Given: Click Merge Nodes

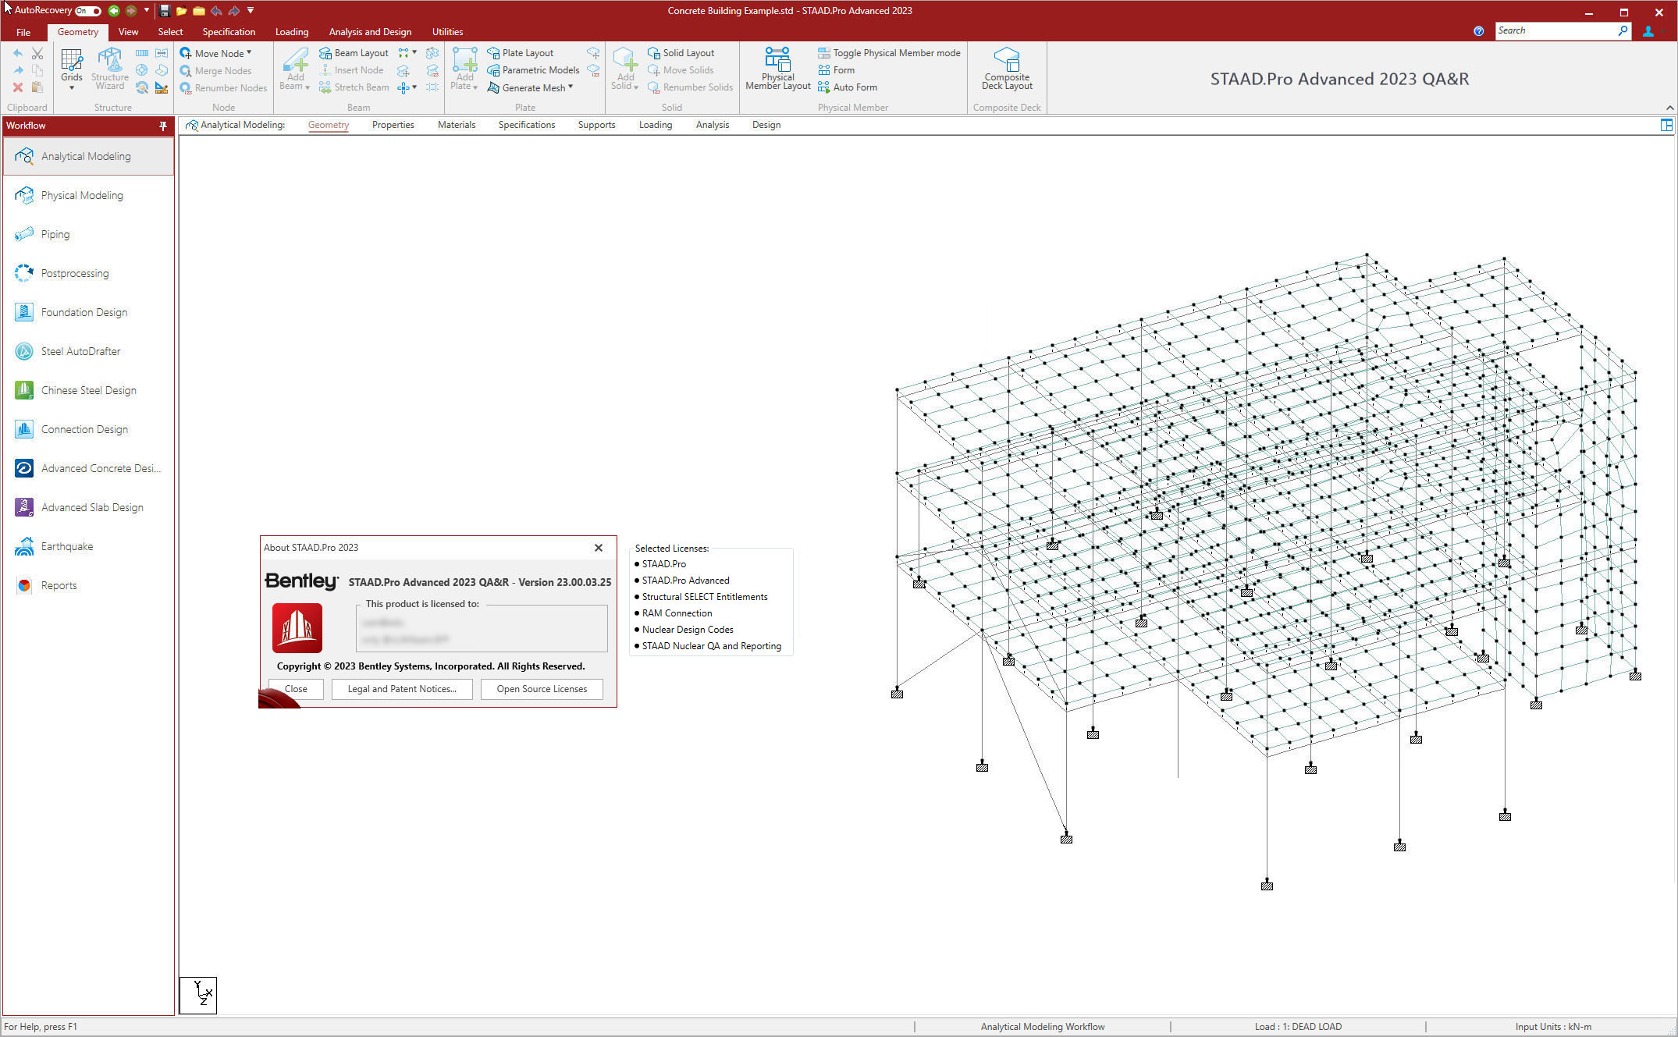Looking at the screenshot, I should pos(215,70).
